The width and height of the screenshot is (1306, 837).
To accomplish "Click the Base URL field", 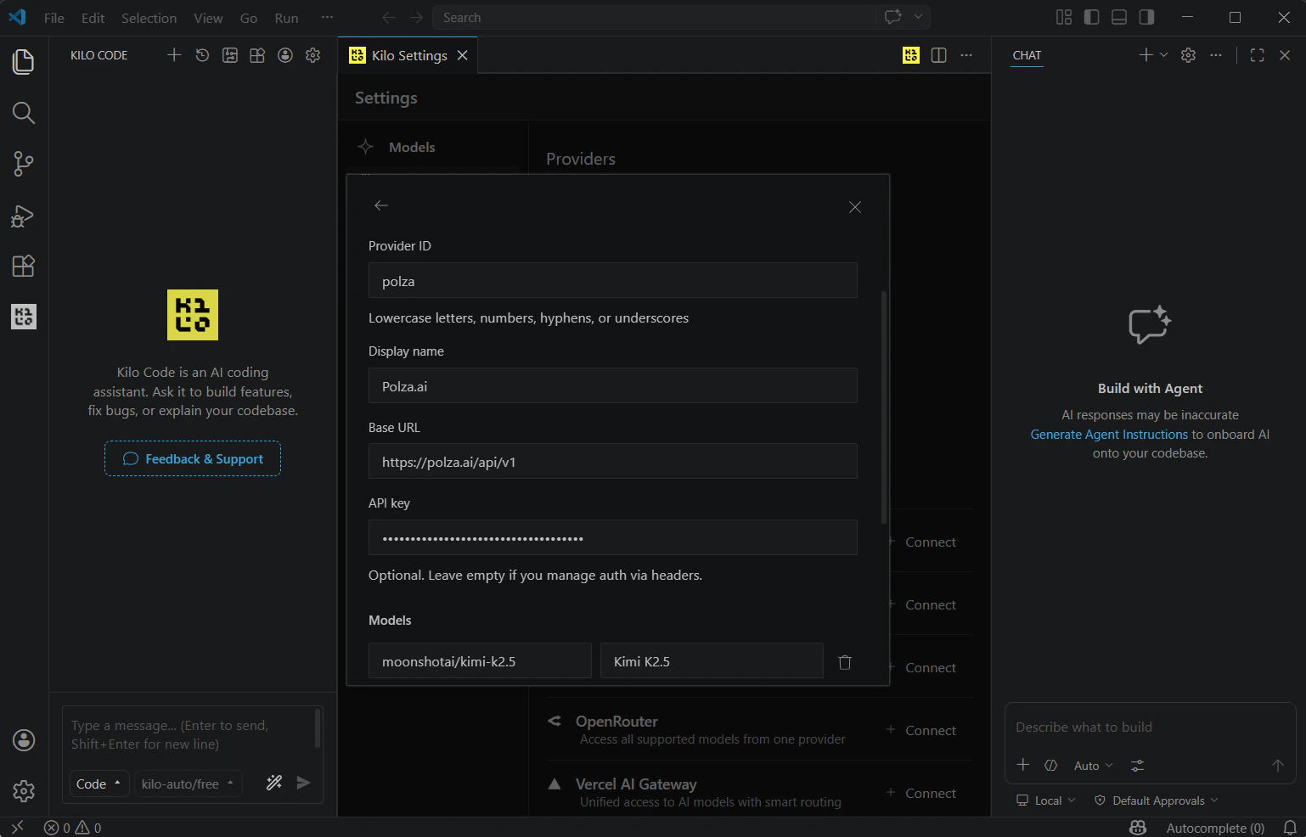I will coord(612,461).
